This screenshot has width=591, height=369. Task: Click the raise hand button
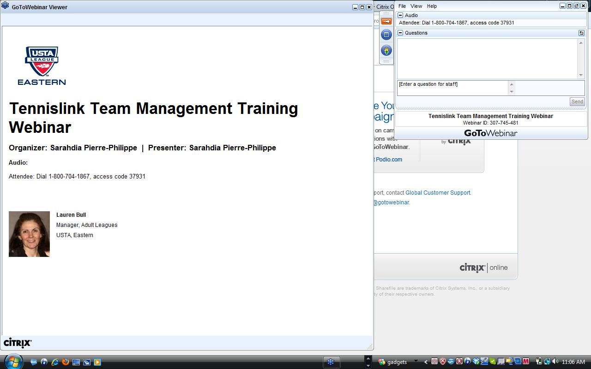coord(386,51)
